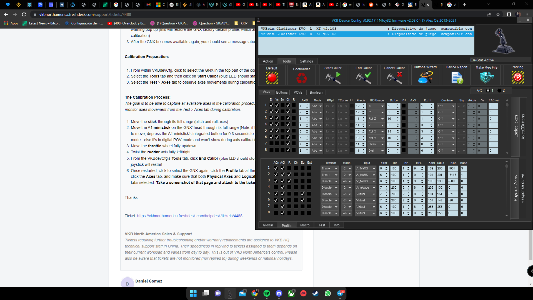
Task: Open Input dropdown showing Analogue
Action: tap(365, 188)
